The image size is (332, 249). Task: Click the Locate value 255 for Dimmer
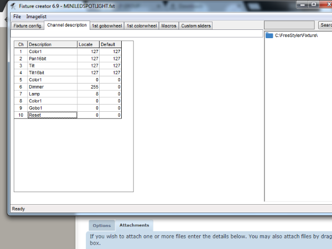[x=88, y=86]
